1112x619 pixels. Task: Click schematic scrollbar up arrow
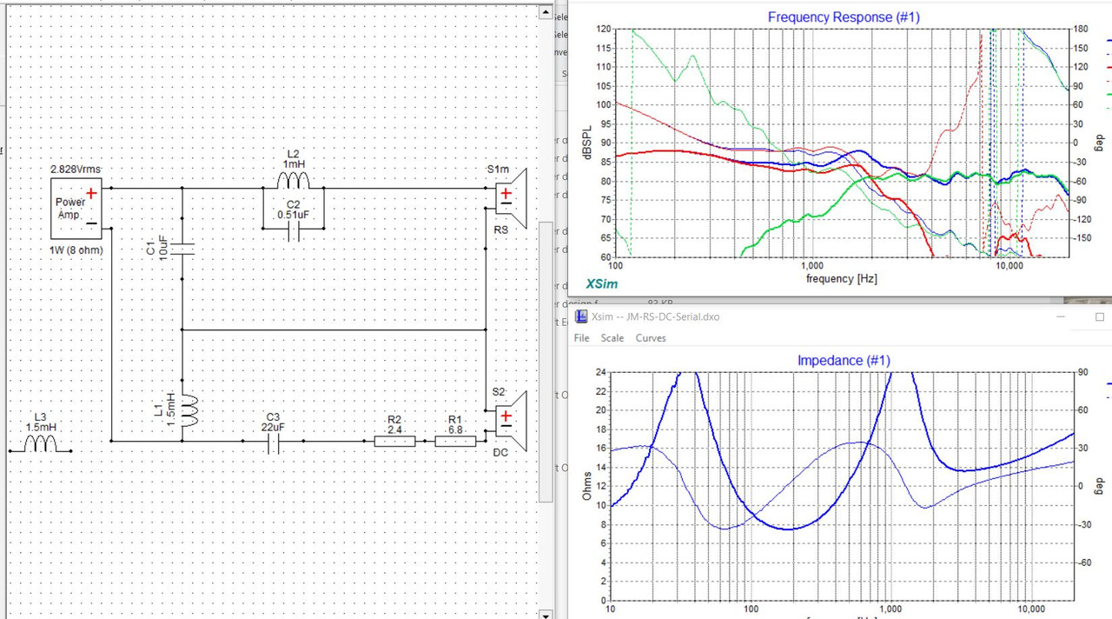pyautogui.click(x=546, y=12)
